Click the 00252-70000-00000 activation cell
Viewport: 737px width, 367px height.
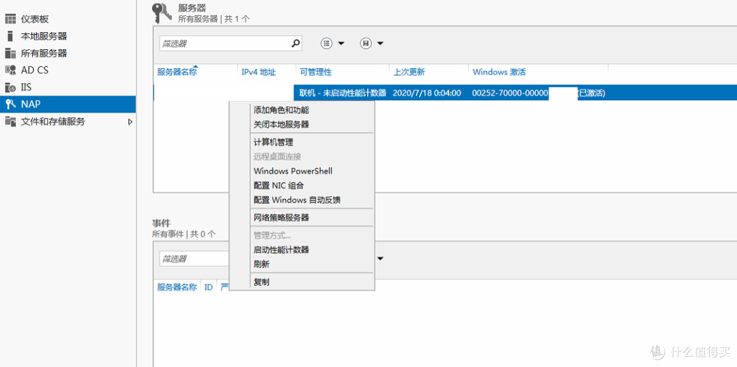(x=510, y=93)
